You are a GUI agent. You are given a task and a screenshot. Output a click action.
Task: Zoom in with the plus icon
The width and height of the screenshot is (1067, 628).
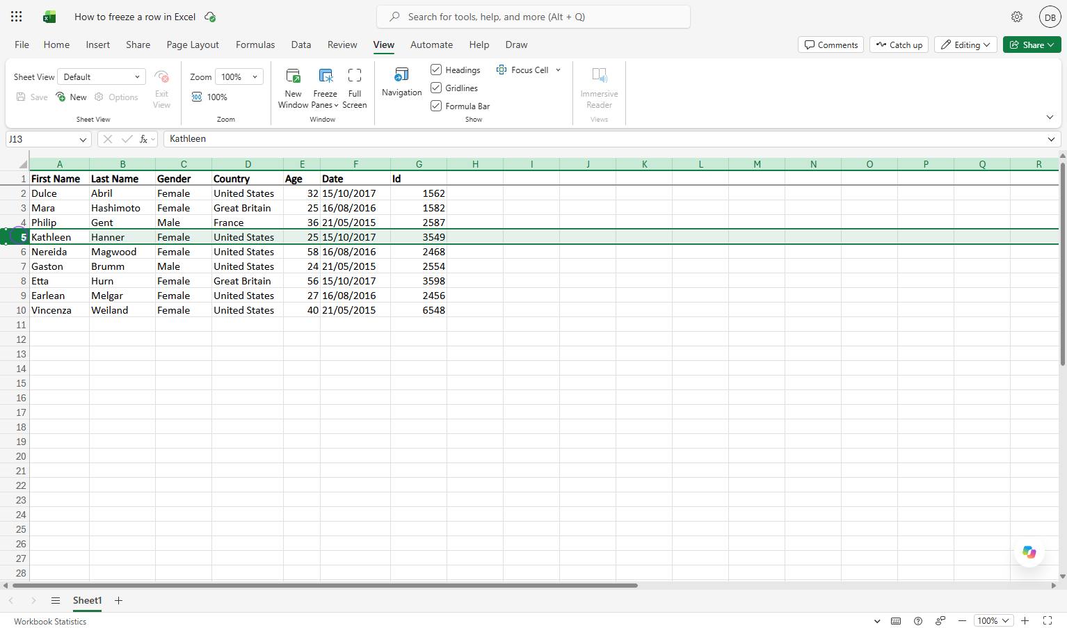click(1025, 621)
